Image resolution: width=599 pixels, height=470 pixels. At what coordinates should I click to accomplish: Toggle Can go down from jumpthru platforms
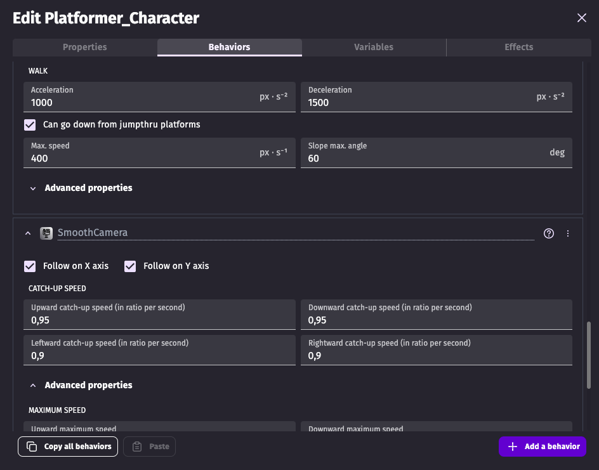[30, 125]
